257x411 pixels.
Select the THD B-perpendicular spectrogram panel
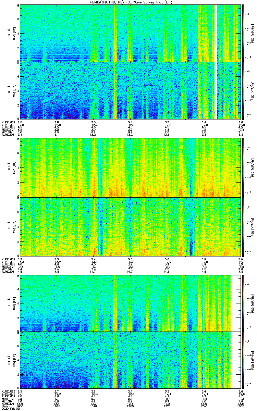click(130, 167)
